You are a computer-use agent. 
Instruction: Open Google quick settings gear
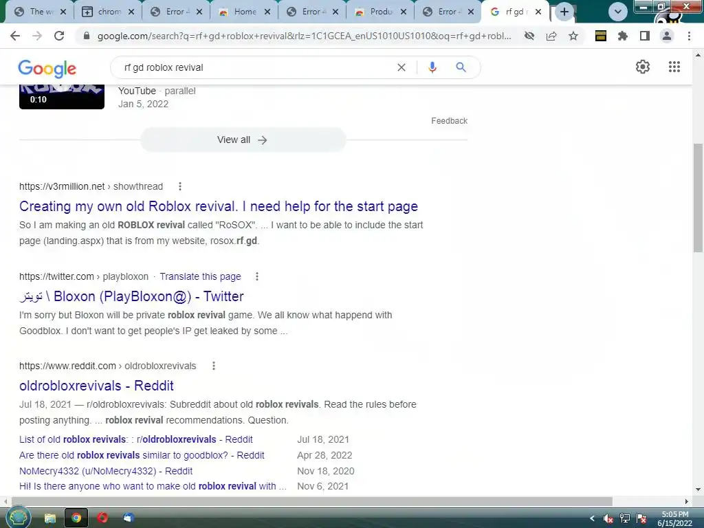pyautogui.click(x=643, y=67)
